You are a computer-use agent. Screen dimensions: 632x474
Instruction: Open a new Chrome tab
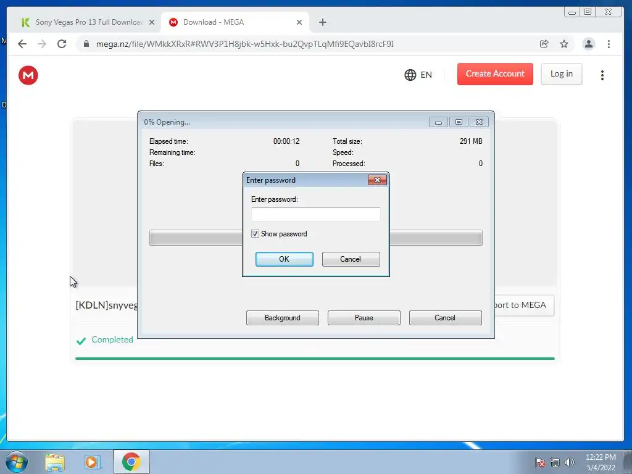point(322,22)
